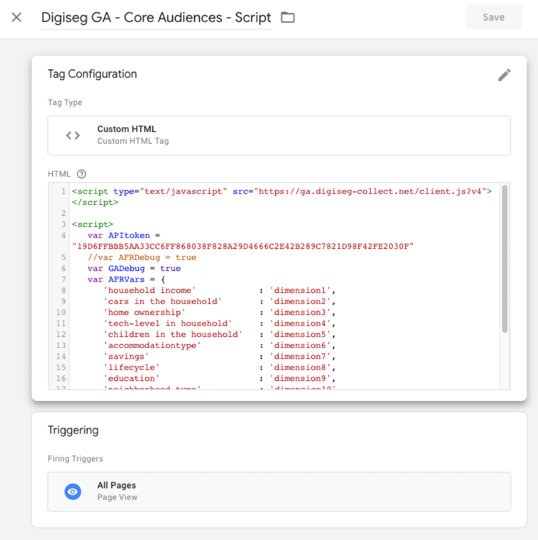Screen dimensions: 538x540
Task: Click the Tag Type label
Action: (x=65, y=103)
